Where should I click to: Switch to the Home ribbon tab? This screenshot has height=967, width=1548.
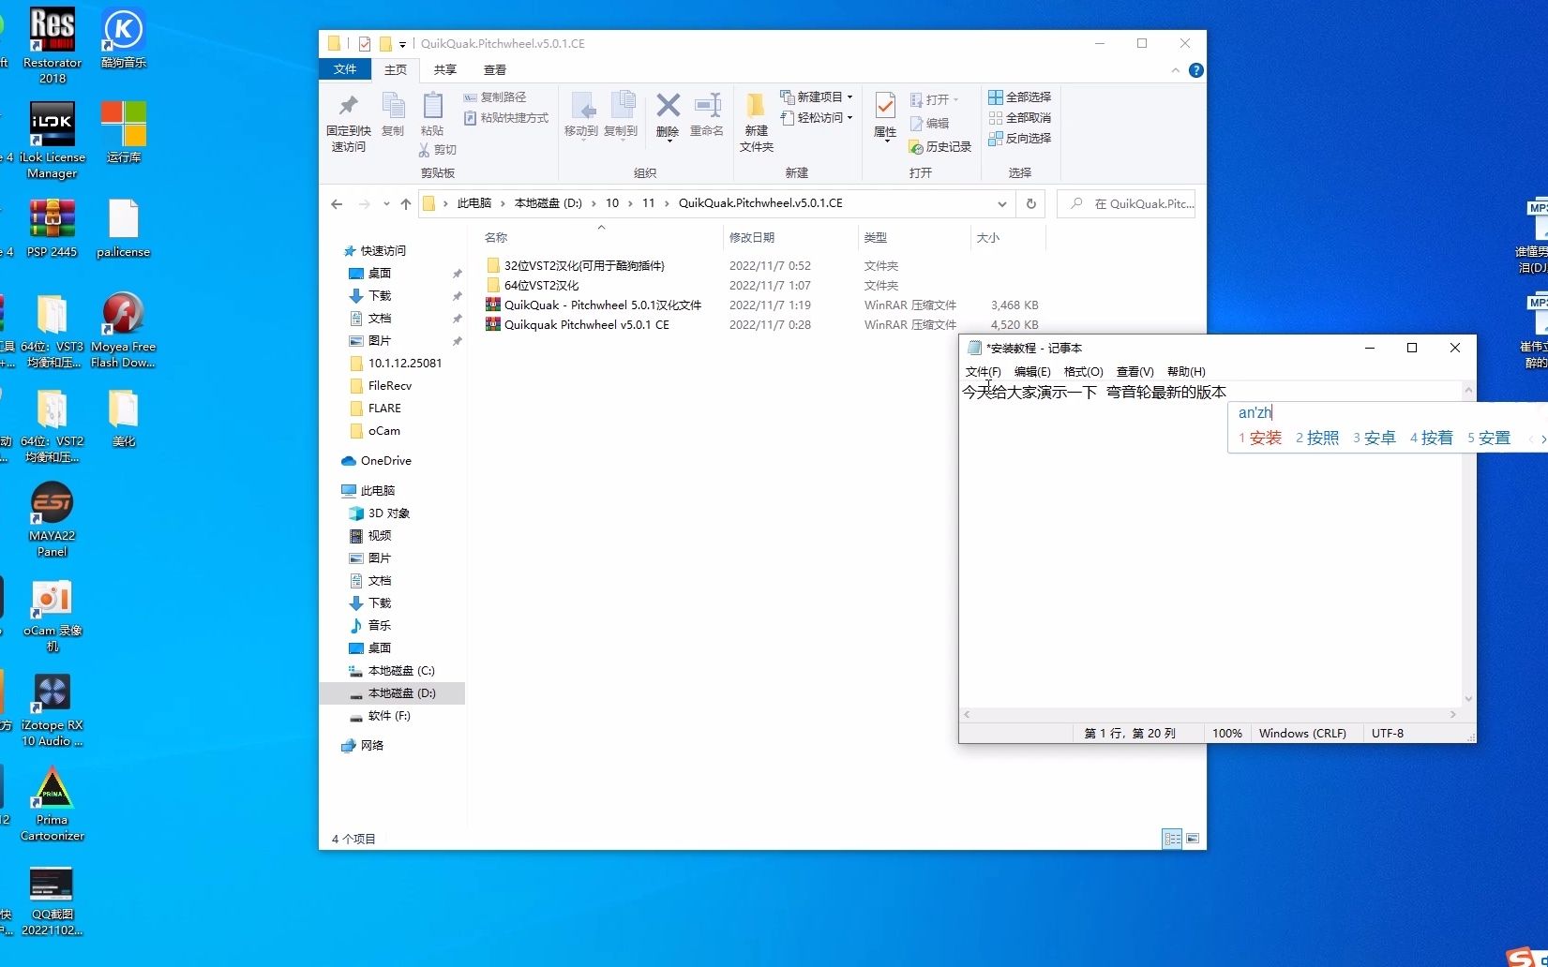(x=396, y=69)
